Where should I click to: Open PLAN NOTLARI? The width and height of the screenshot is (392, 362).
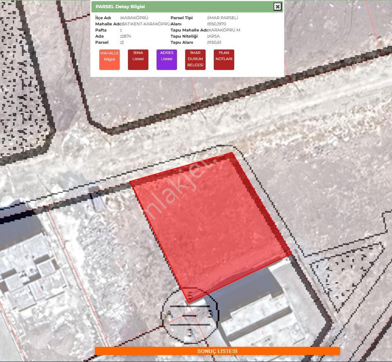point(224,60)
